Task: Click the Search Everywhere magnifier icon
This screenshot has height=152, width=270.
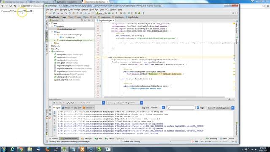Action: (233, 13)
